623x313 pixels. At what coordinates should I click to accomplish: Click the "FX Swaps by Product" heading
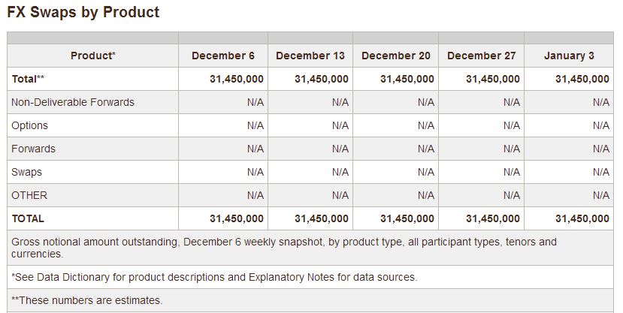[83, 13]
